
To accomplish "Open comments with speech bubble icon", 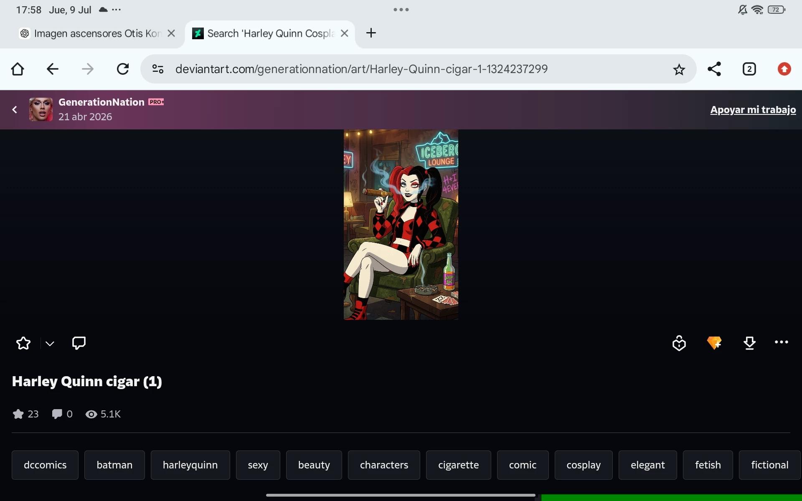I will click(79, 343).
